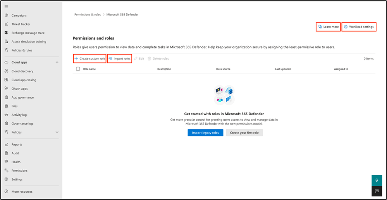
Task: Click the Cloud app catalog grid icon
Action: [x=7, y=80]
